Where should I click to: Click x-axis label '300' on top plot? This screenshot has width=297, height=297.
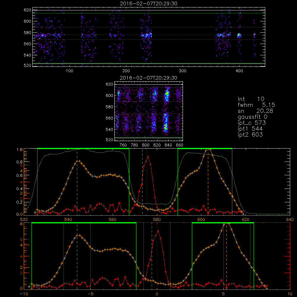[x=183, y=71]
